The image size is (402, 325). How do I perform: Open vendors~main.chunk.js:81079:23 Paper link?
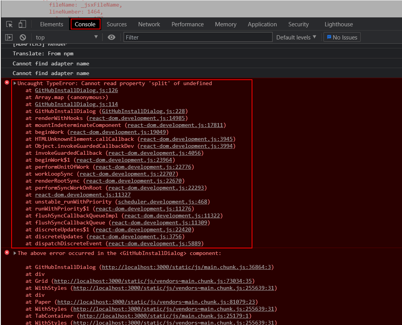click(156, 302)
